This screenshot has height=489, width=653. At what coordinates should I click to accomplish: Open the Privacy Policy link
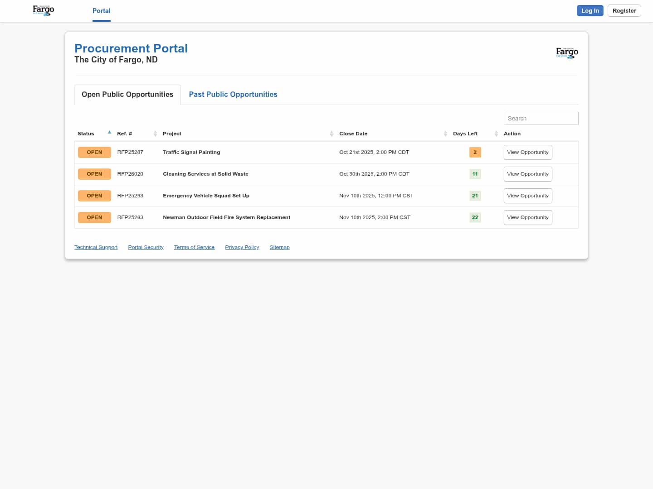tap(242, 247)
